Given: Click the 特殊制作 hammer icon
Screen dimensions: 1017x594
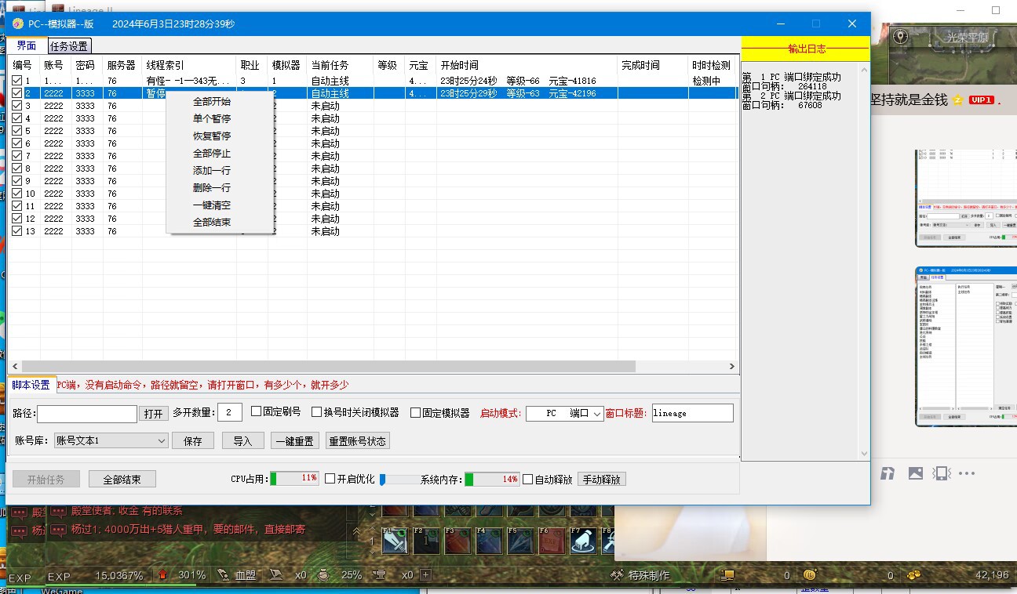Looking at the screenshot, I should [617, 575].
